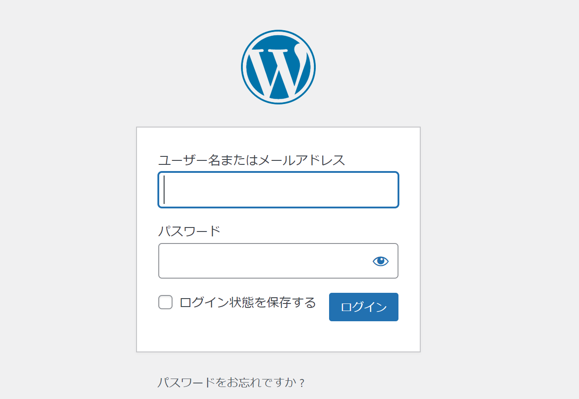Place cursor in the username or email box
The width and height of the screenshot is (579, 399).
pos(278,190)
